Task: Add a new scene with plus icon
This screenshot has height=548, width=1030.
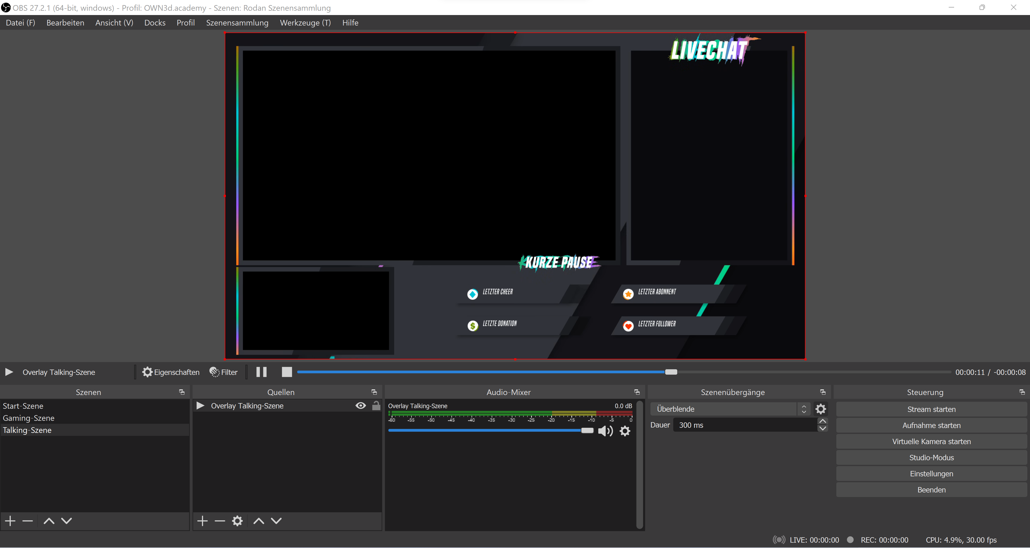Action: [10, 521]
